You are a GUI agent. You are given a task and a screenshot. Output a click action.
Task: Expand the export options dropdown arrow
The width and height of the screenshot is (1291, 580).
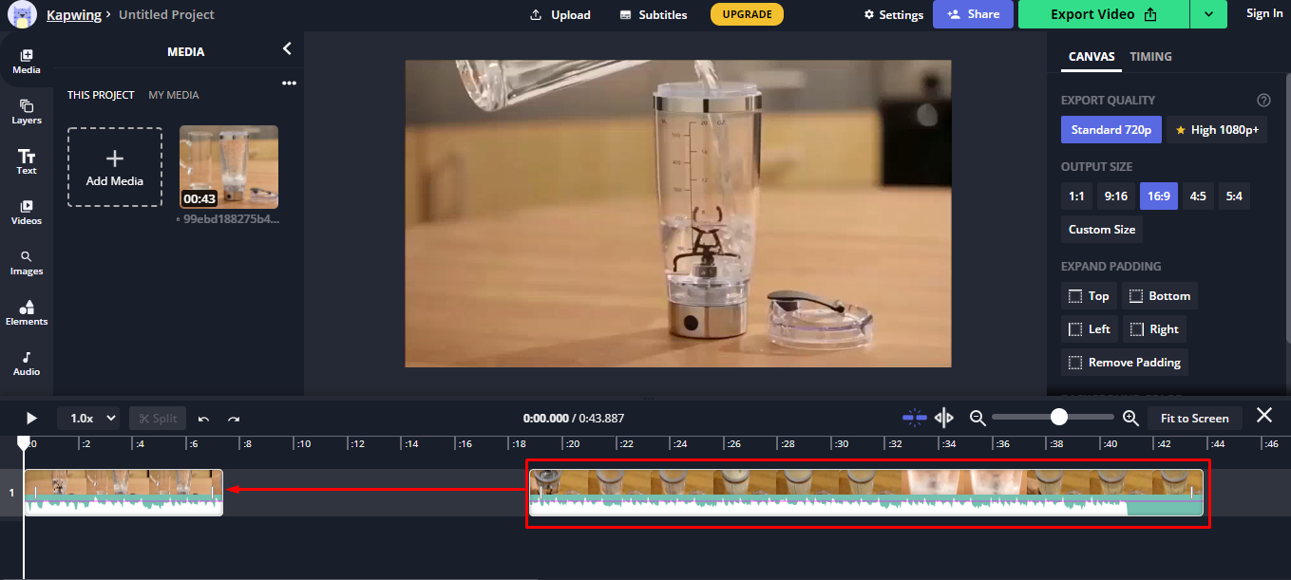pyautogui.click(x=1207, y=14)
